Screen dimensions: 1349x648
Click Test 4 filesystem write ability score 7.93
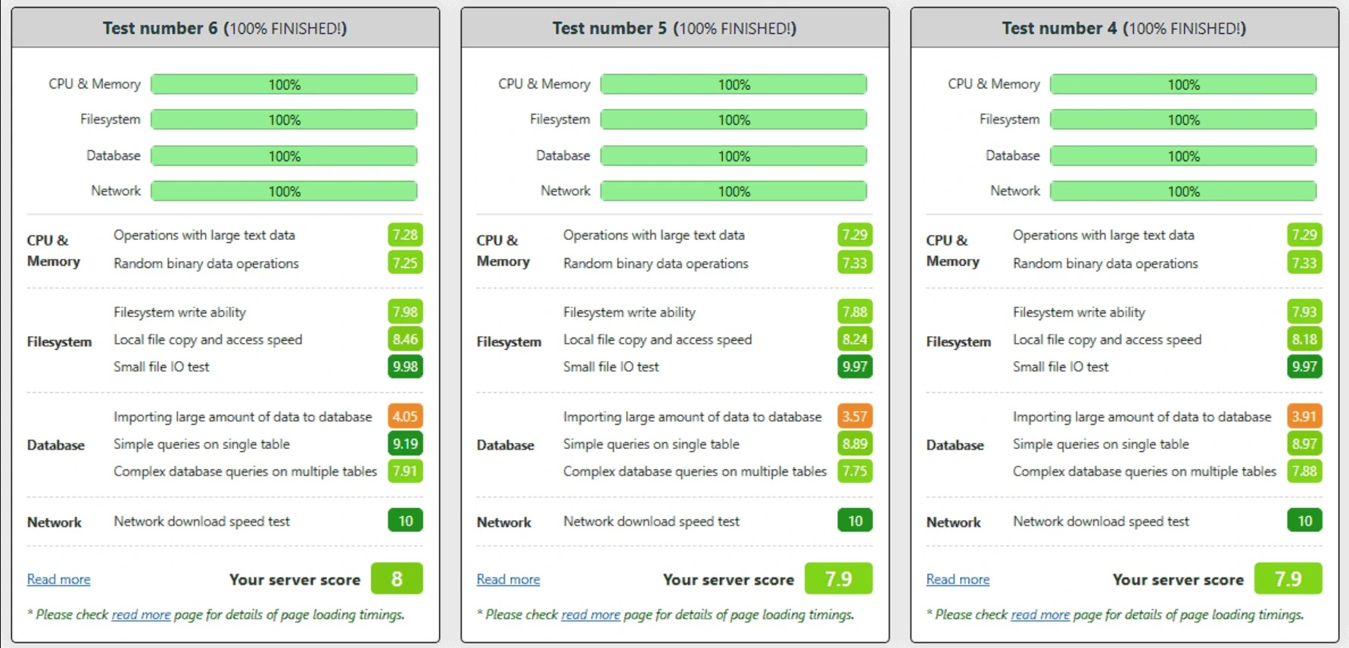coord(1304,312)
